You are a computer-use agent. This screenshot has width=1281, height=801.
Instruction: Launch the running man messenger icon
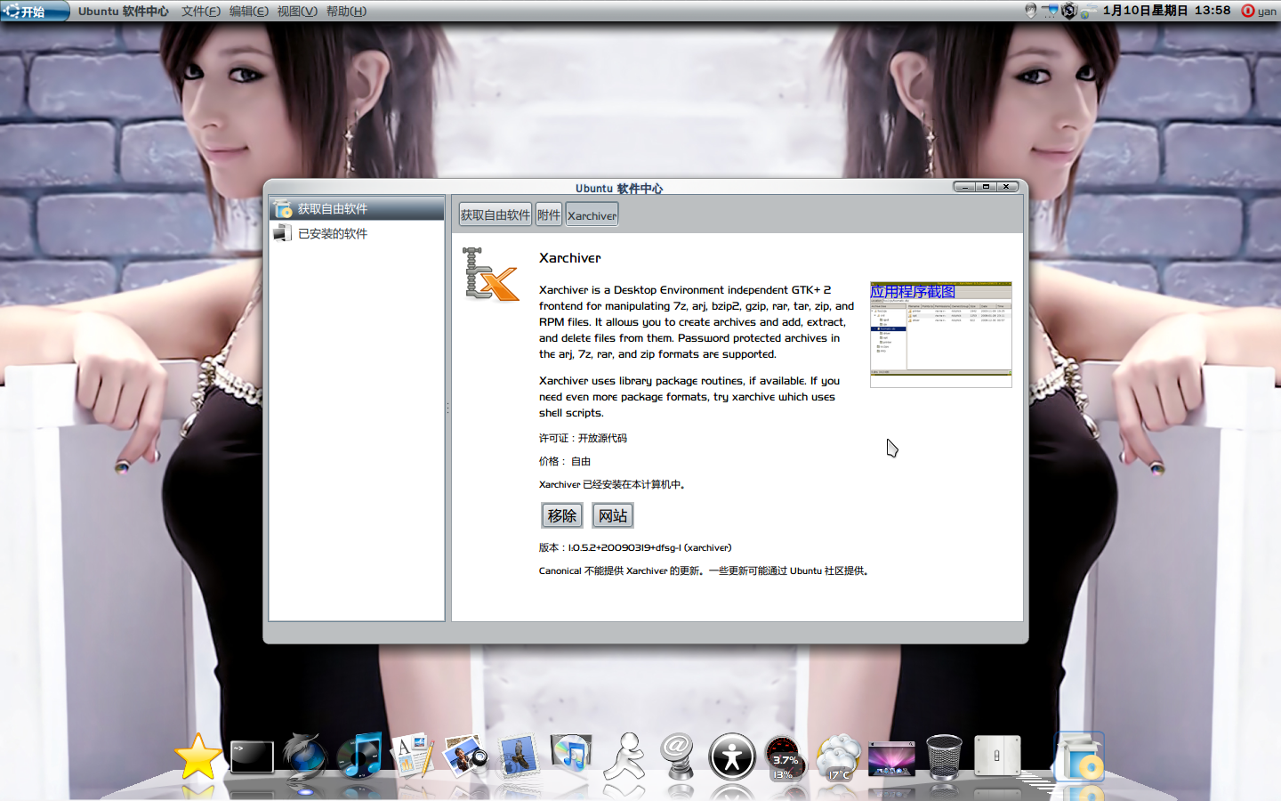point(625,756)
